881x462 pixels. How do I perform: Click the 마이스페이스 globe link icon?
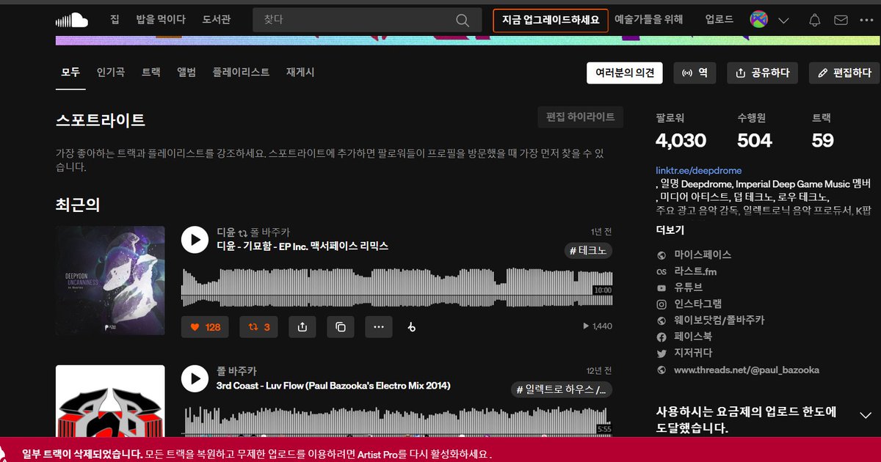(661, 255)
